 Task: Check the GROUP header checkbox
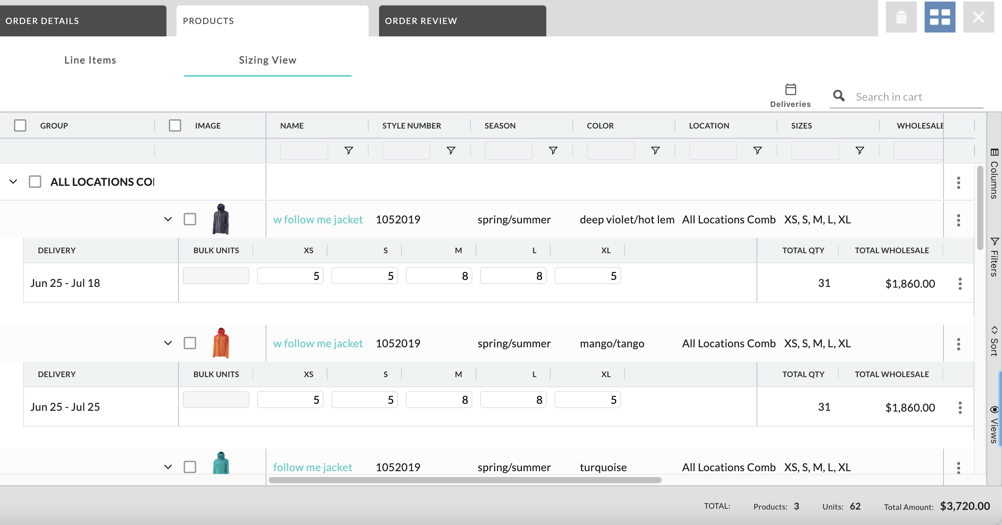20,125
